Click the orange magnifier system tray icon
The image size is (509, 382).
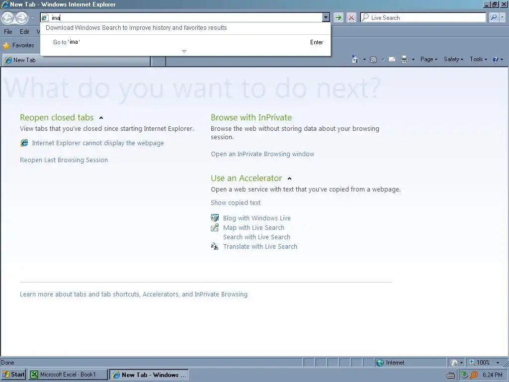tap(474, 375)
